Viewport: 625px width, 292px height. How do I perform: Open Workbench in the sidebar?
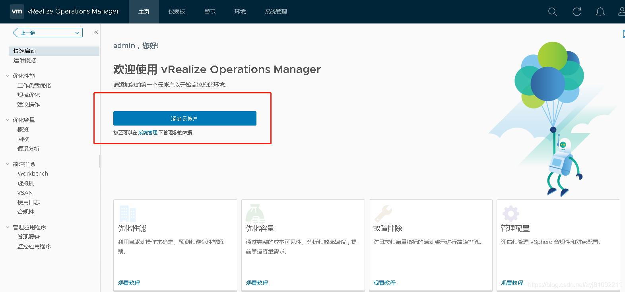click(x=33, y=174)
